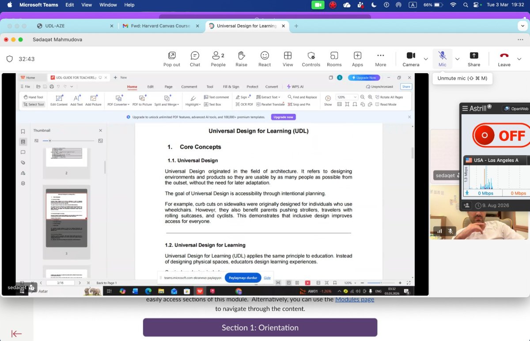Expand the browser tab list chevron

pyautogui.click(x=522, y=26)
